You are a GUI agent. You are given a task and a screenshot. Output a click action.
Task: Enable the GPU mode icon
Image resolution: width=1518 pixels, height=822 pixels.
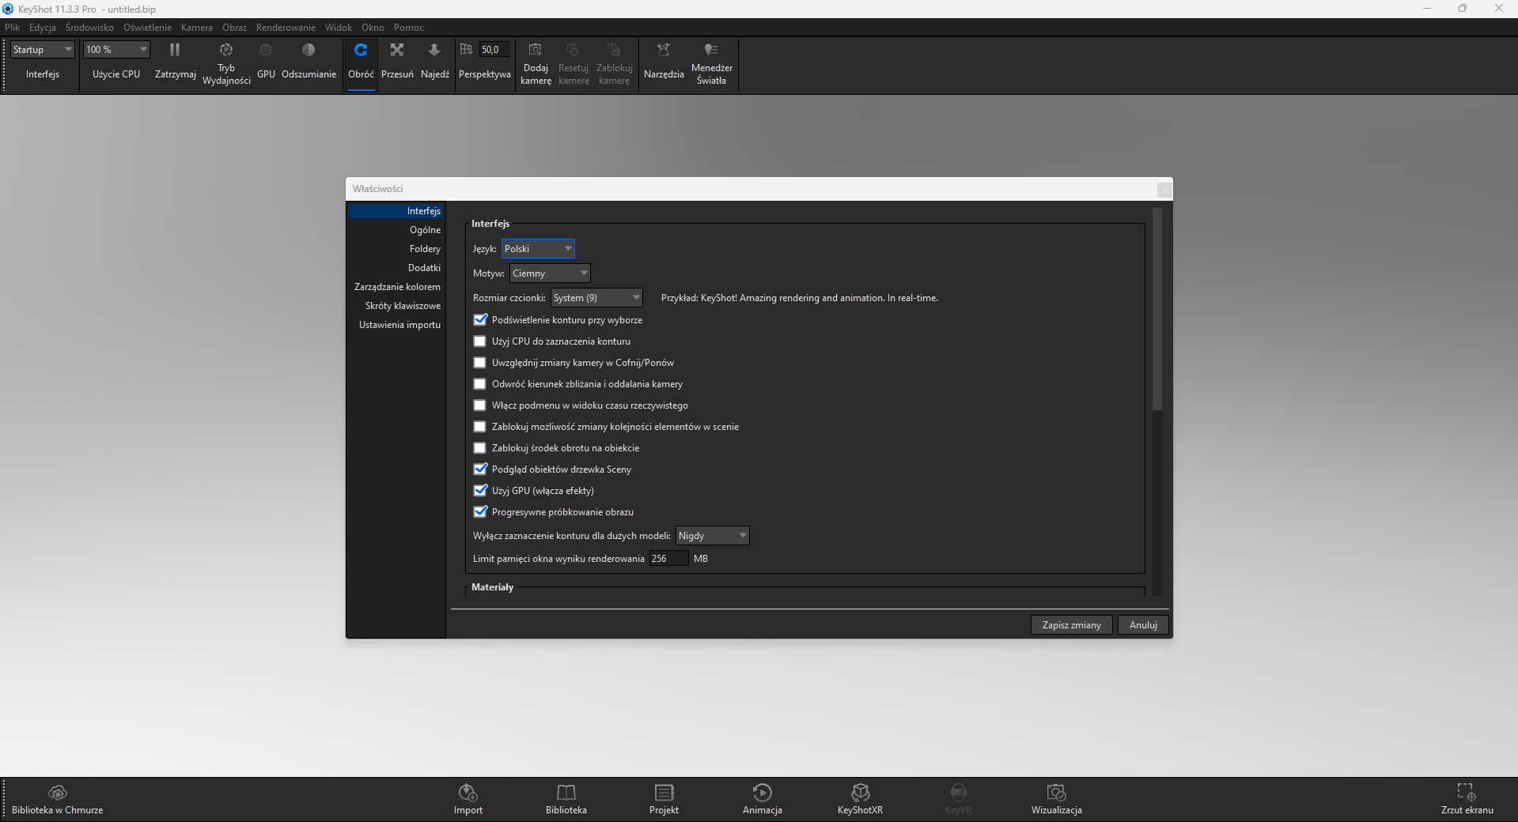click(x=266, y=50)
